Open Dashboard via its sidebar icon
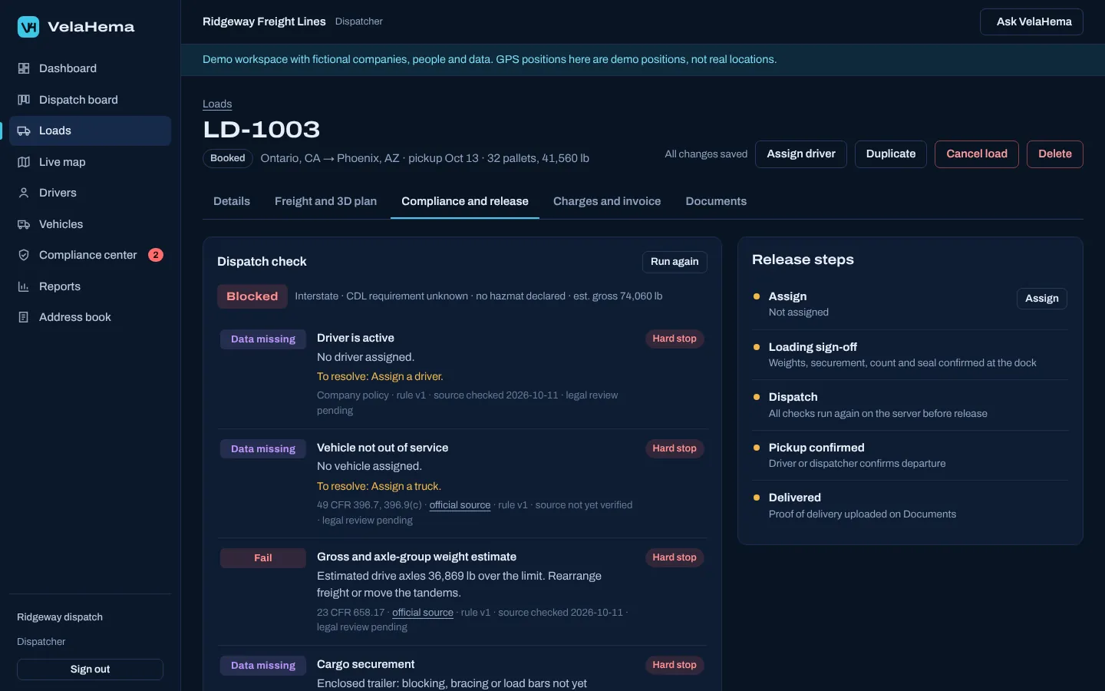 pyautogui.click(x=24, y=68)
